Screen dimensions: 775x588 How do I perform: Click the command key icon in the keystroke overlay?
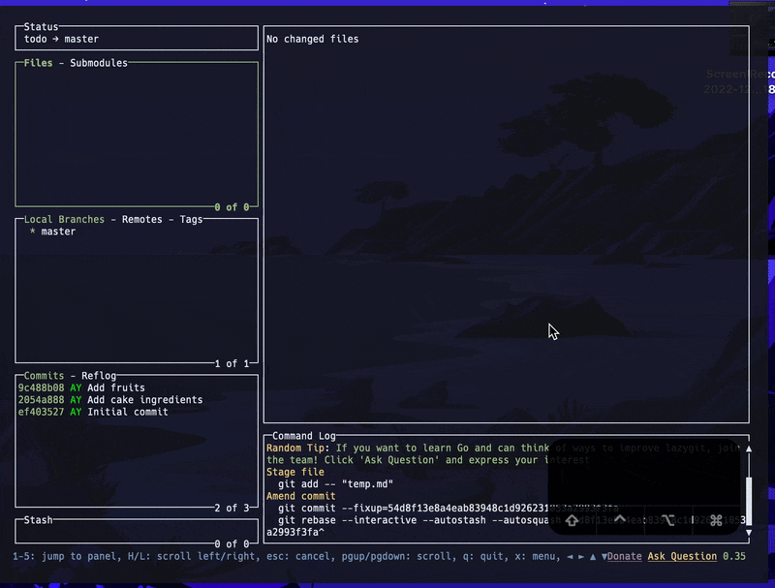[x=715, y=520]
